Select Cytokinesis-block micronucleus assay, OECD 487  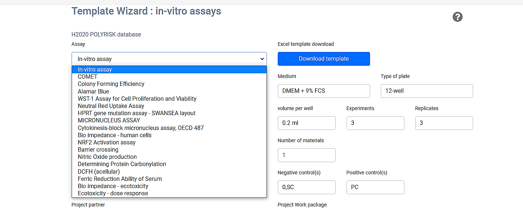[x=141, y=128]
